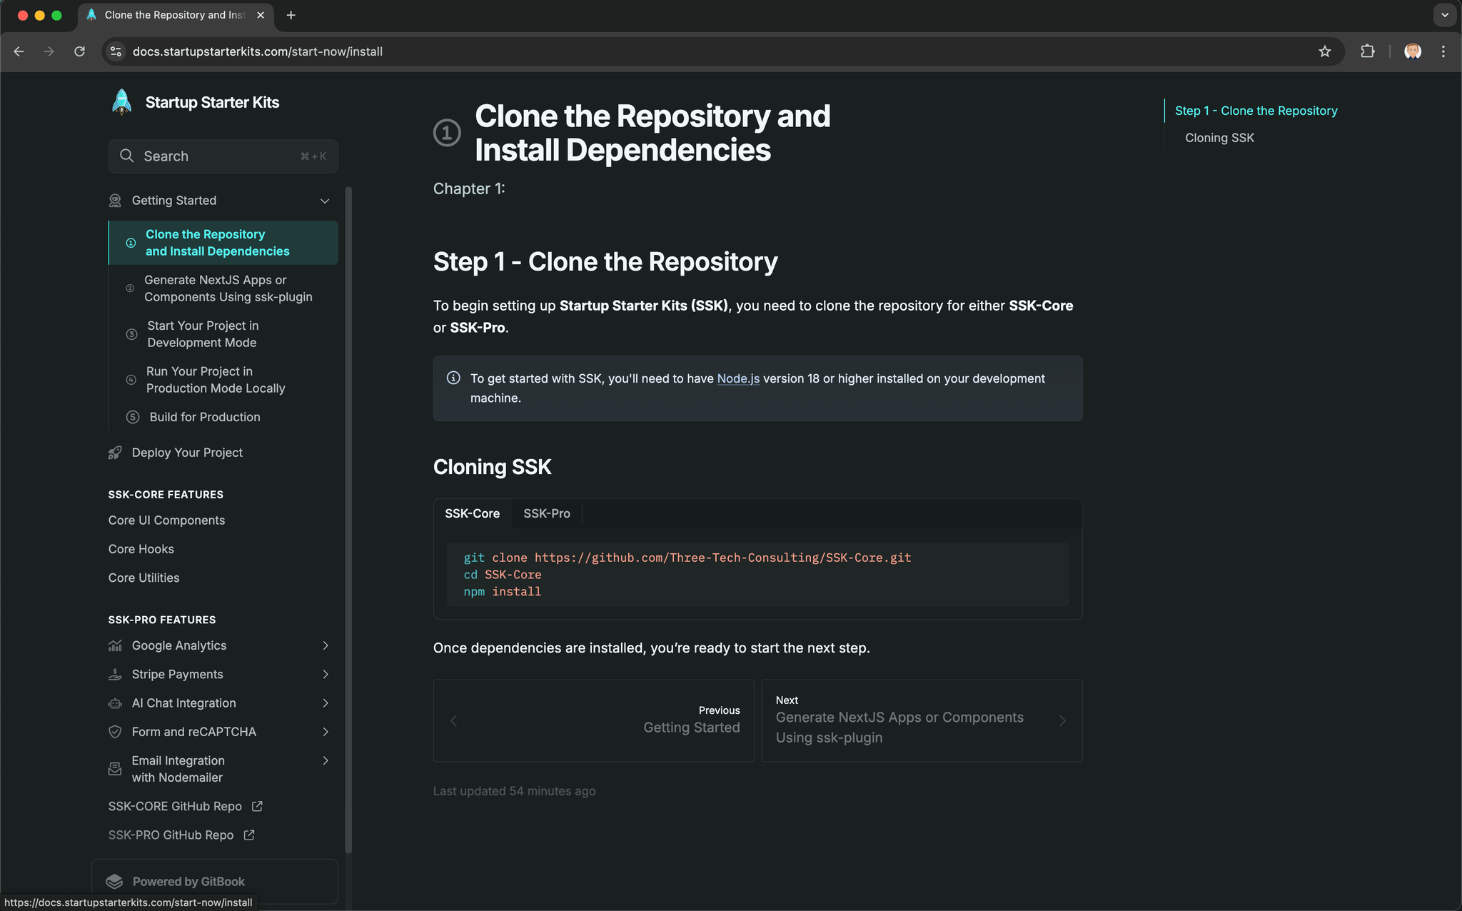Screen dimensions: 1462x911
Task: Open the tab search dropdown in the title bar
Action: click(x=1444, y=15)
